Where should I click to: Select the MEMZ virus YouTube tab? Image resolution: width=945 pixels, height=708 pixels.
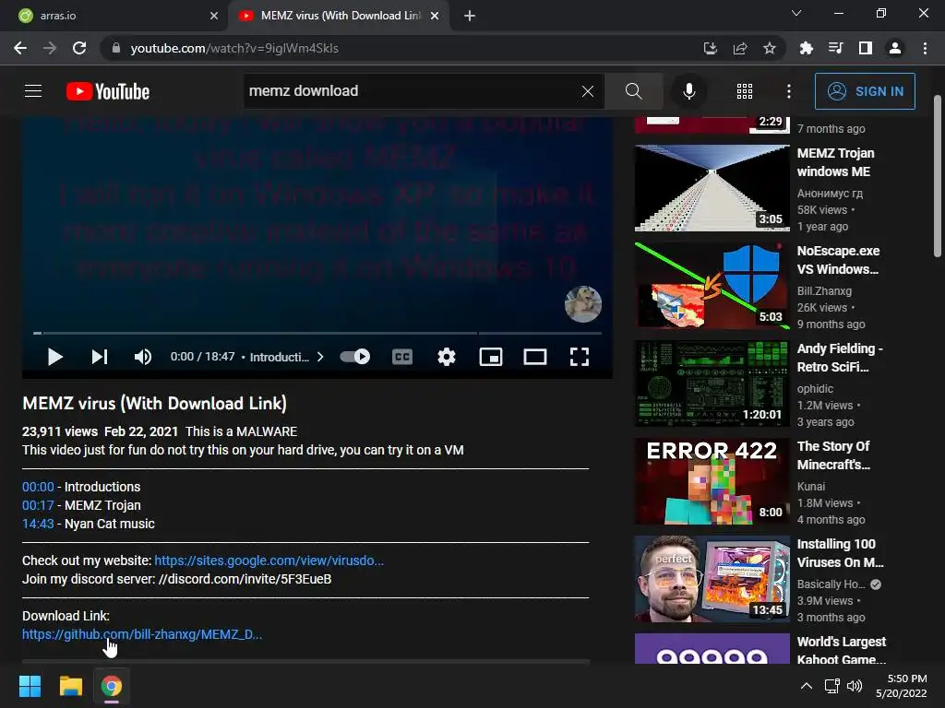pyautogui.click(x=338, y=16)
